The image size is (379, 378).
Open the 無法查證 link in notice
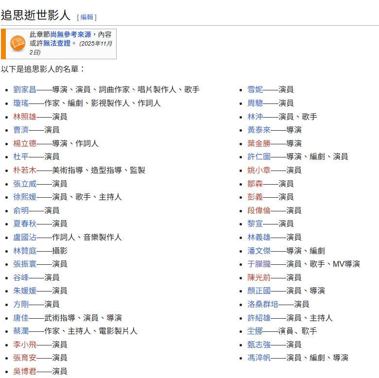[x=56, y=43]
